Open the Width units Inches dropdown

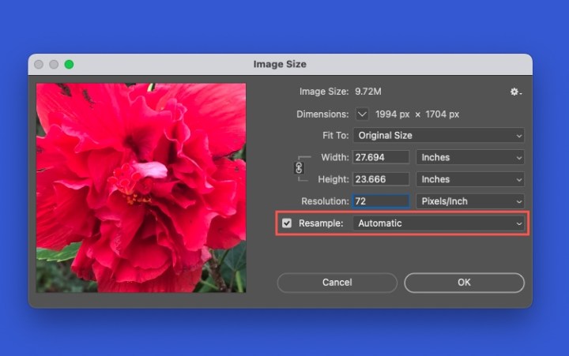click(470, 158)
